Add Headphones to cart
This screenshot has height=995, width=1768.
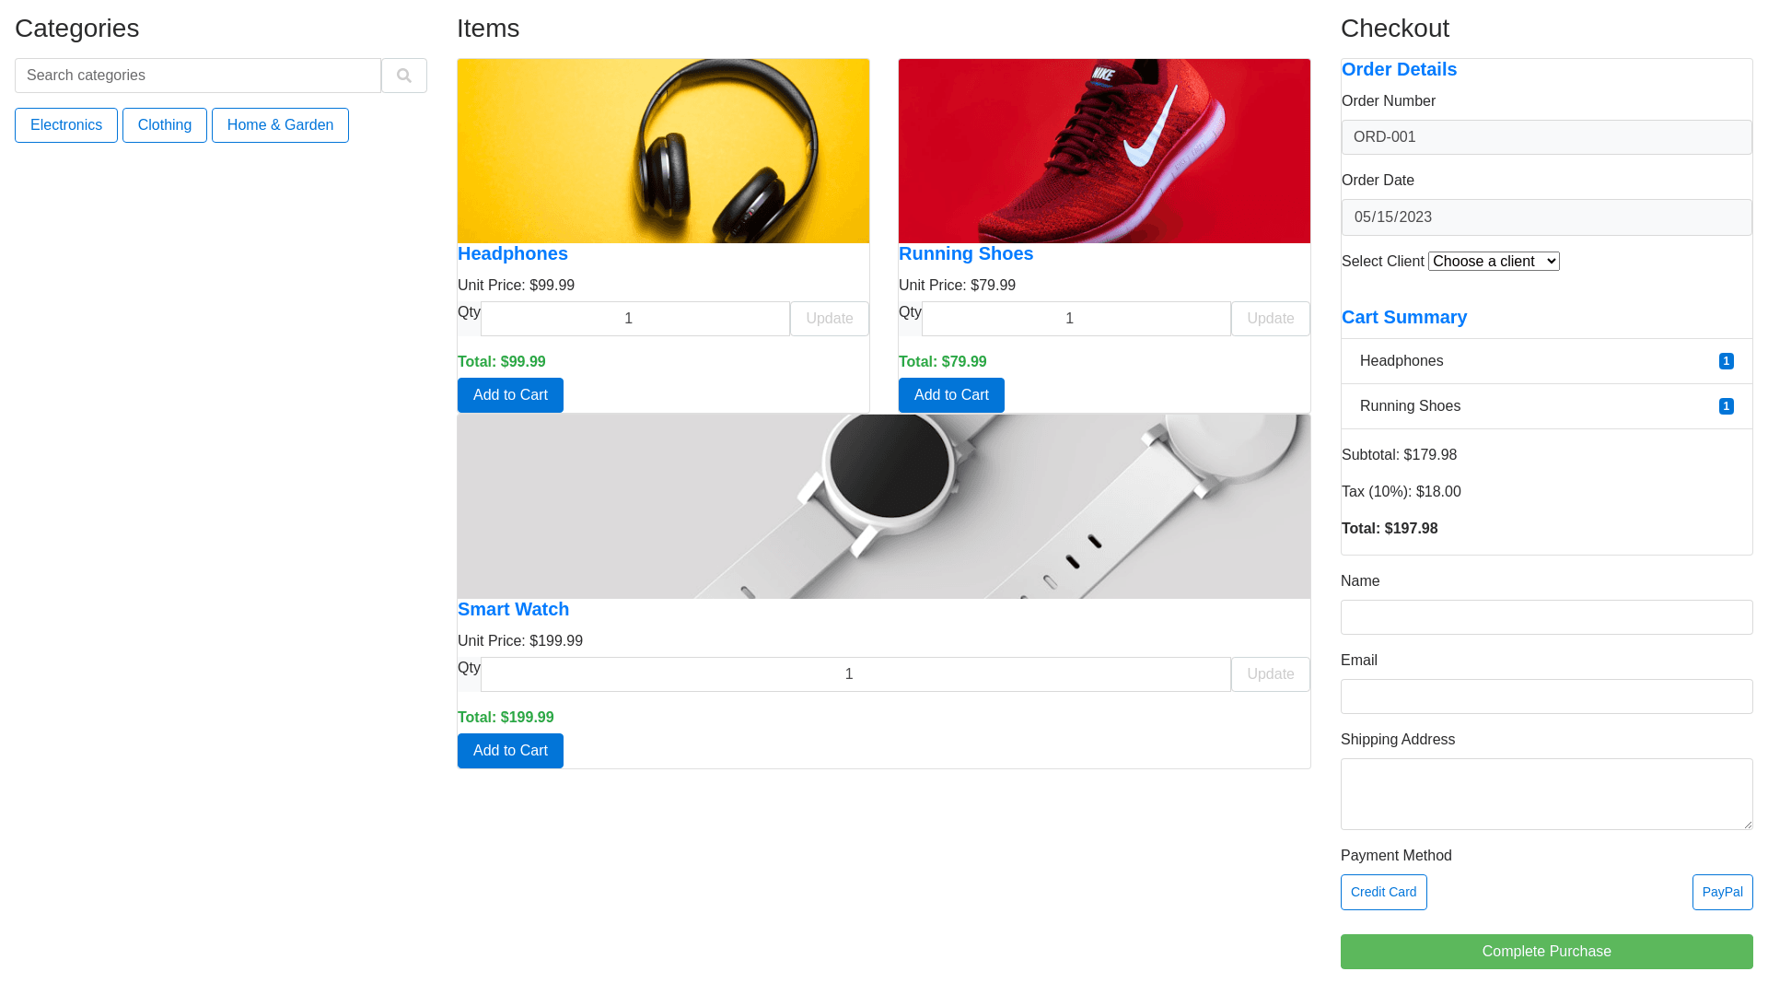[x=510, y=395]
